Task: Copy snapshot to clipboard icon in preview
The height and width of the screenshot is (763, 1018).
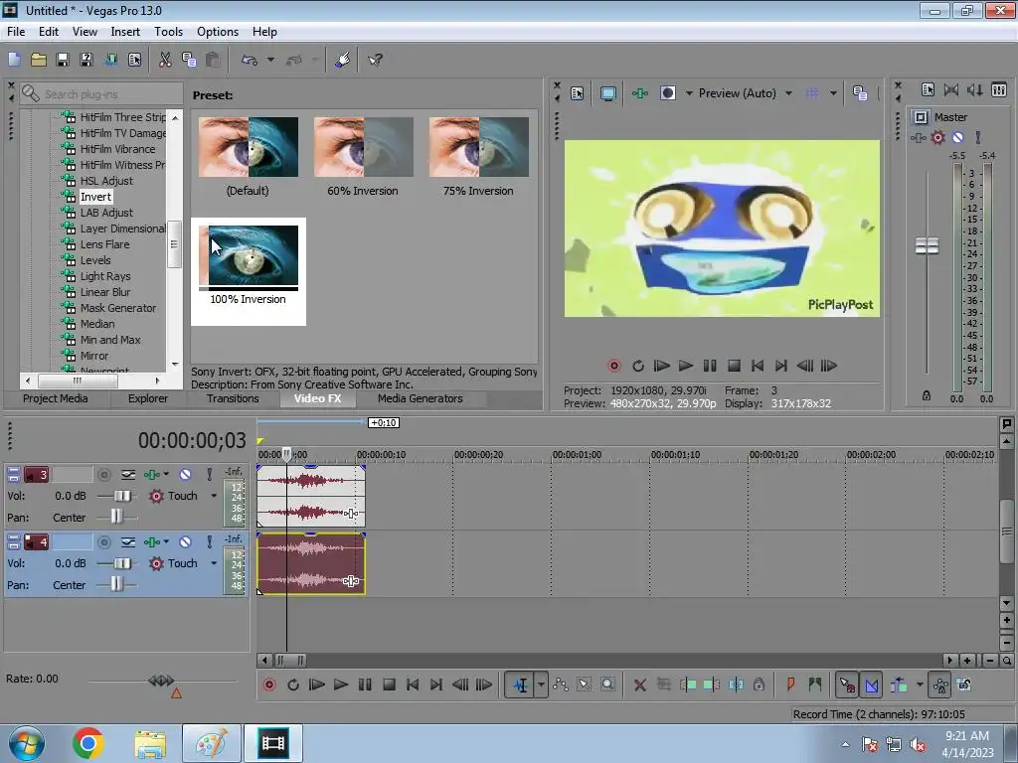Action: point(860,93)
